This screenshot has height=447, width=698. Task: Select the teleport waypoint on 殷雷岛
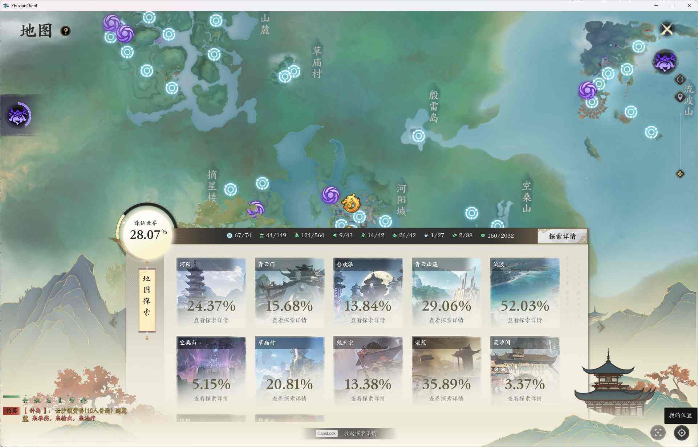[x=418, y=136]
